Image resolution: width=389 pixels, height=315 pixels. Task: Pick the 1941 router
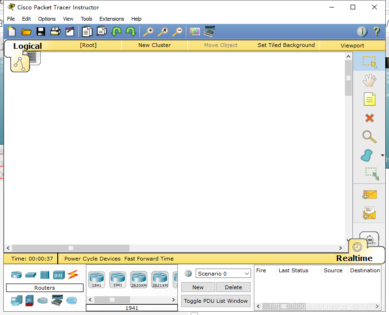click(x=118, y=279)
